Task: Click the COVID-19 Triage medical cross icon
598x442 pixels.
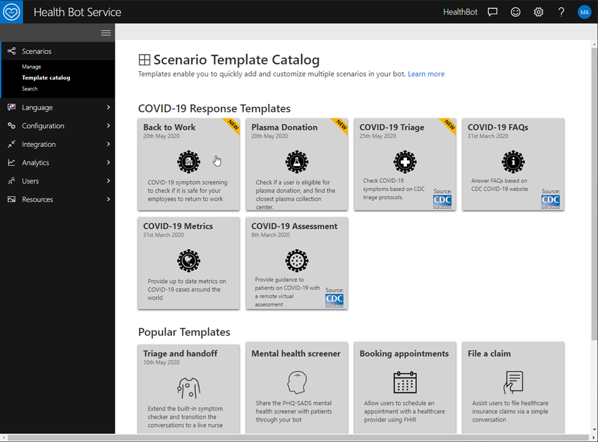Action: click(x=405, y=161)
